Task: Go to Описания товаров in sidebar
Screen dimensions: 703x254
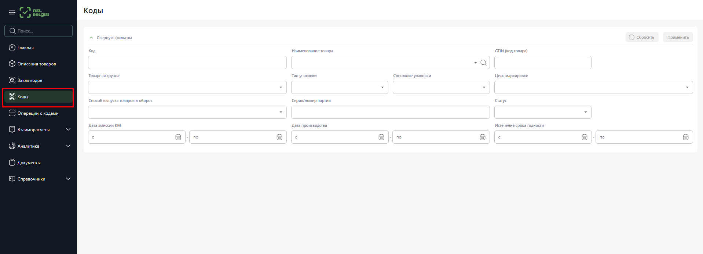Action: tap(37, 64)
